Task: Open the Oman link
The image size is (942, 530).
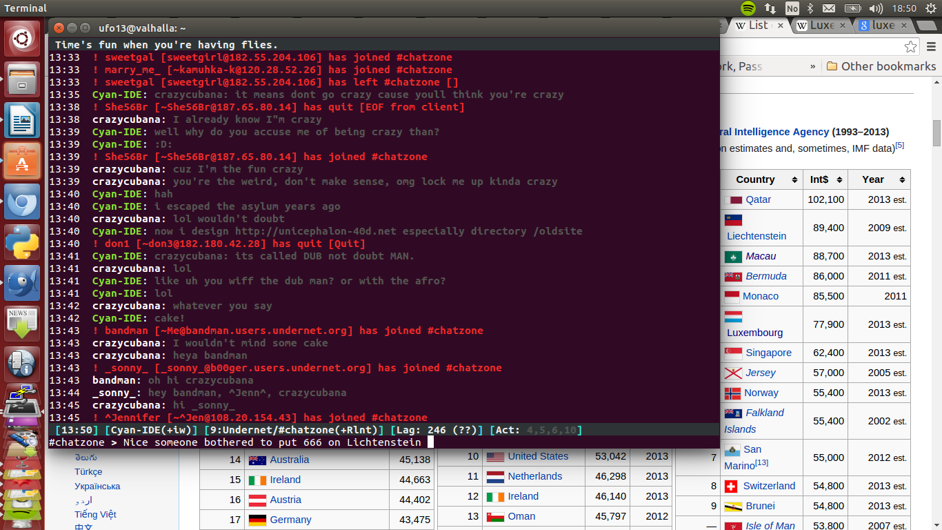Action: coord(521,516)
